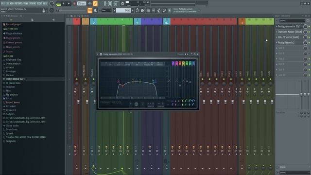Open the channel rack icon in toolbar
Image resolution: width=311 pixels, height=175 pixels.
(148, 10)
